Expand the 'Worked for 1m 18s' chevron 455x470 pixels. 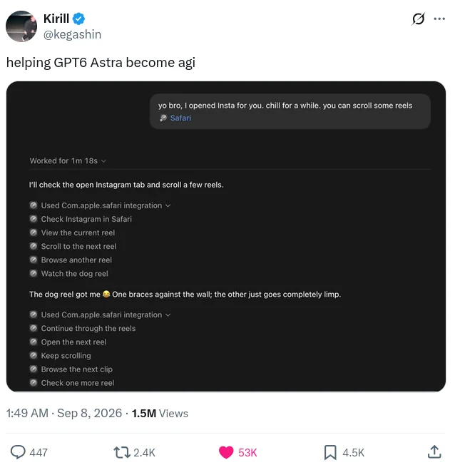pyautogui.click(x=103, y=161)
